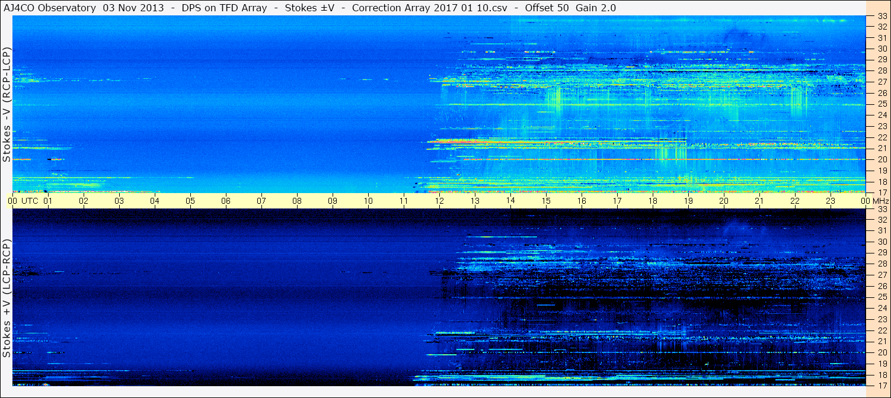Screen dimensions: 891x398
Task: Select the 13 hour marker on the time axis
Action: pos(475,201)
